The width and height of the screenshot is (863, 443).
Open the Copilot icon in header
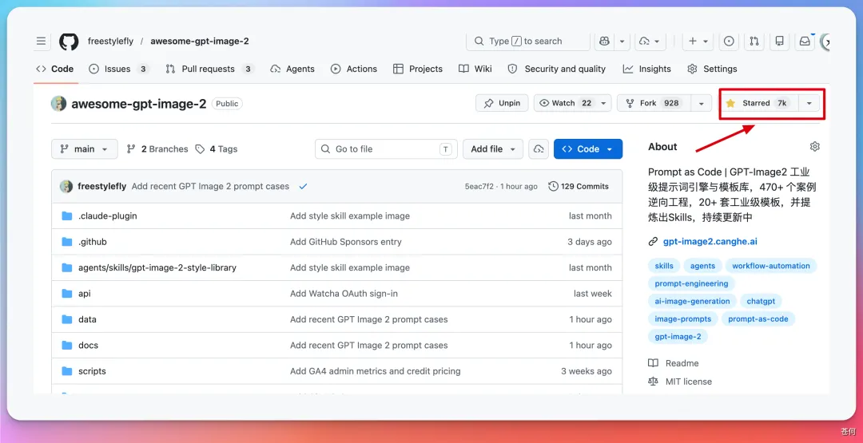click(604, 42)
